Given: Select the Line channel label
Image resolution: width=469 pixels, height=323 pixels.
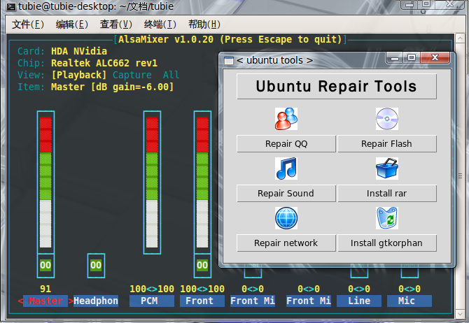Looking at the screenshot, I should (x=359, y=301).
